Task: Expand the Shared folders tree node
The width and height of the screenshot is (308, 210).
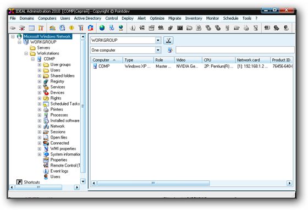Action: (40, 76)
